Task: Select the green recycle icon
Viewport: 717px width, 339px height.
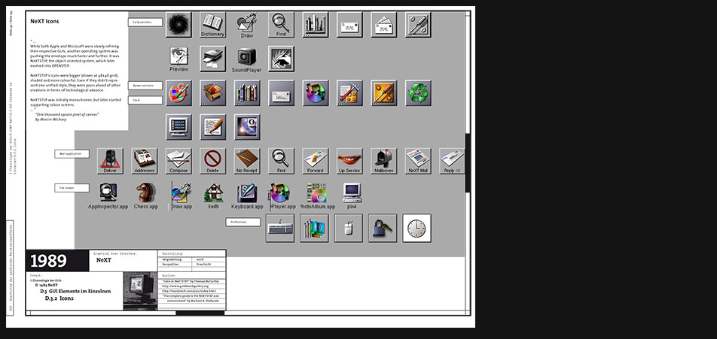Action: pyautogui.click(x=418, y=92)
